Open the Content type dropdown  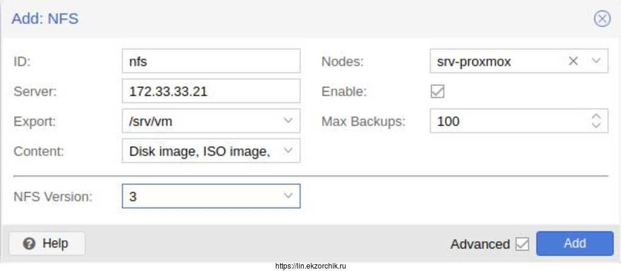(x=288, y=151)
